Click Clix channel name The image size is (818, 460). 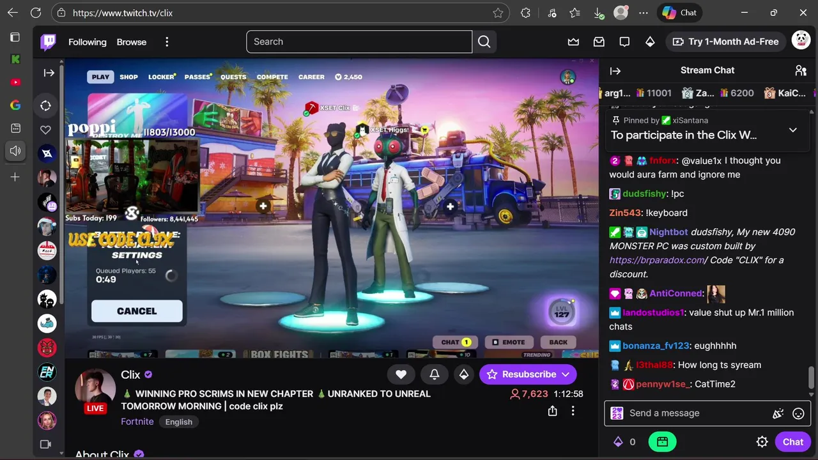pyautogui.click(x=130, y=375)
